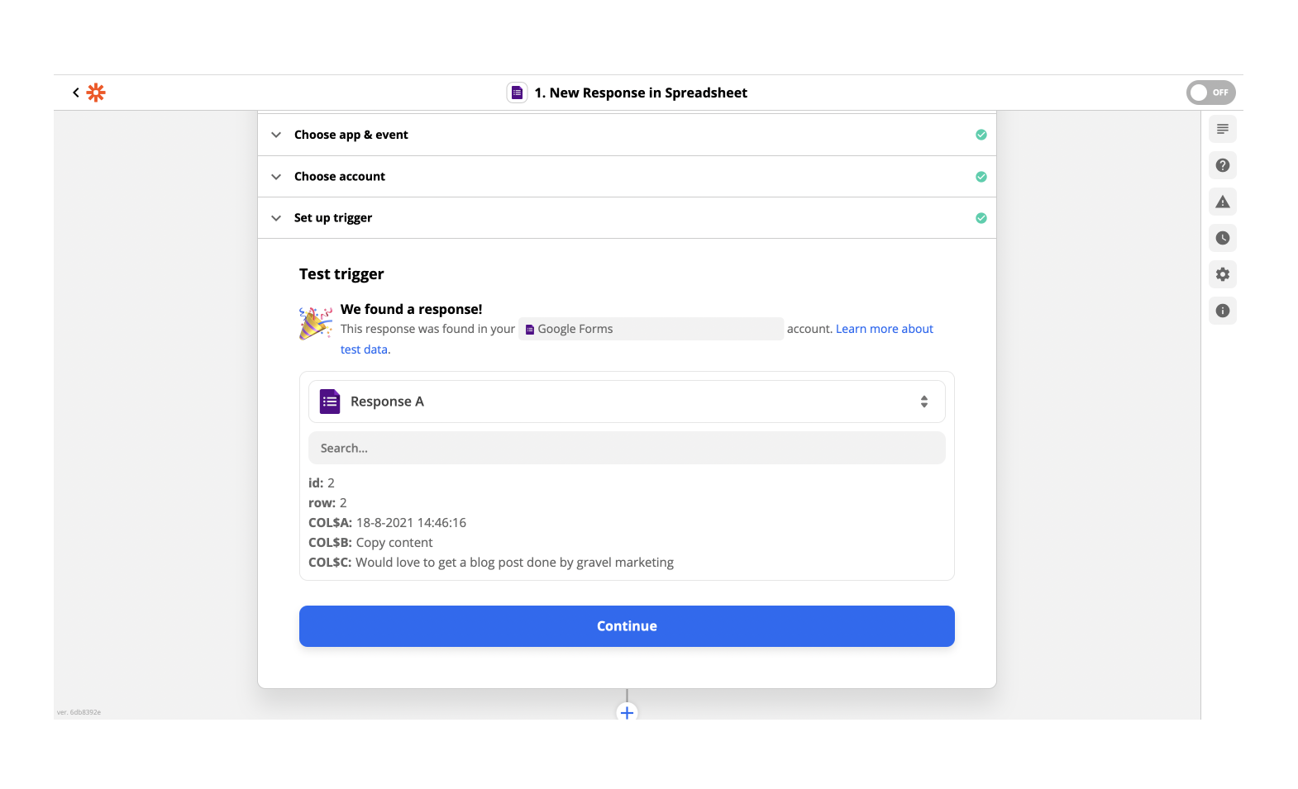Open the info details icon

[x=1222, y=311]
